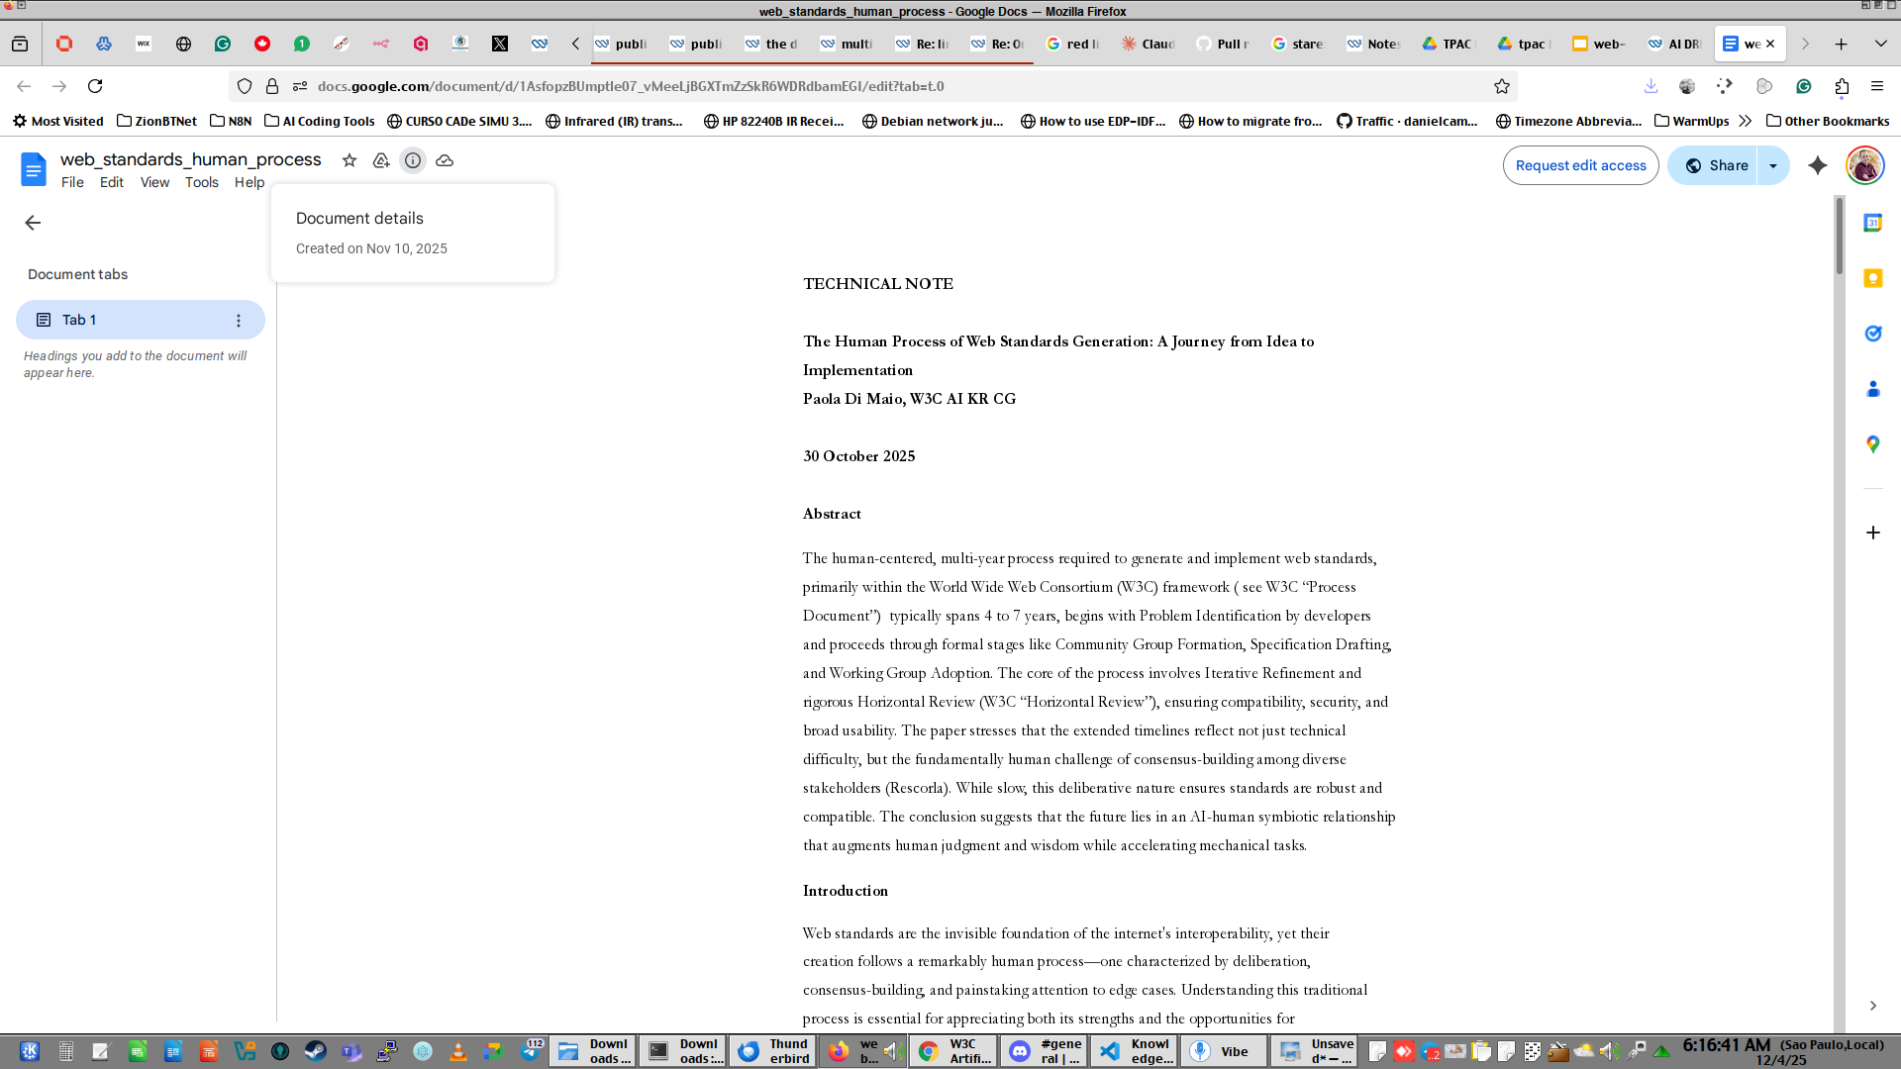
Task: Show more bookmarks toolbar overflow chevron
Action: pos(1746,121)
